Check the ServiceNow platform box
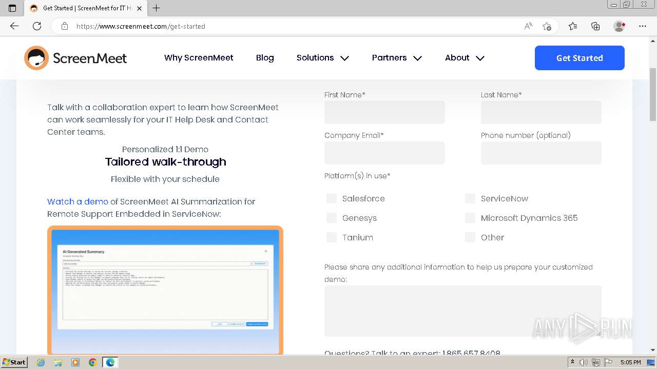This screenshot has width=657, height=369. [x=470, y=198]
